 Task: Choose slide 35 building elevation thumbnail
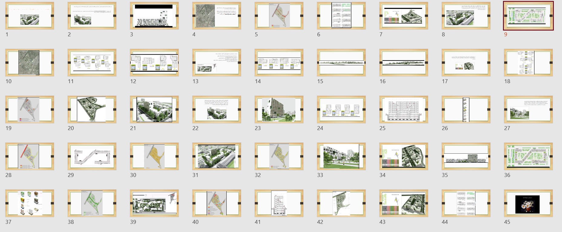click(466, 156)
